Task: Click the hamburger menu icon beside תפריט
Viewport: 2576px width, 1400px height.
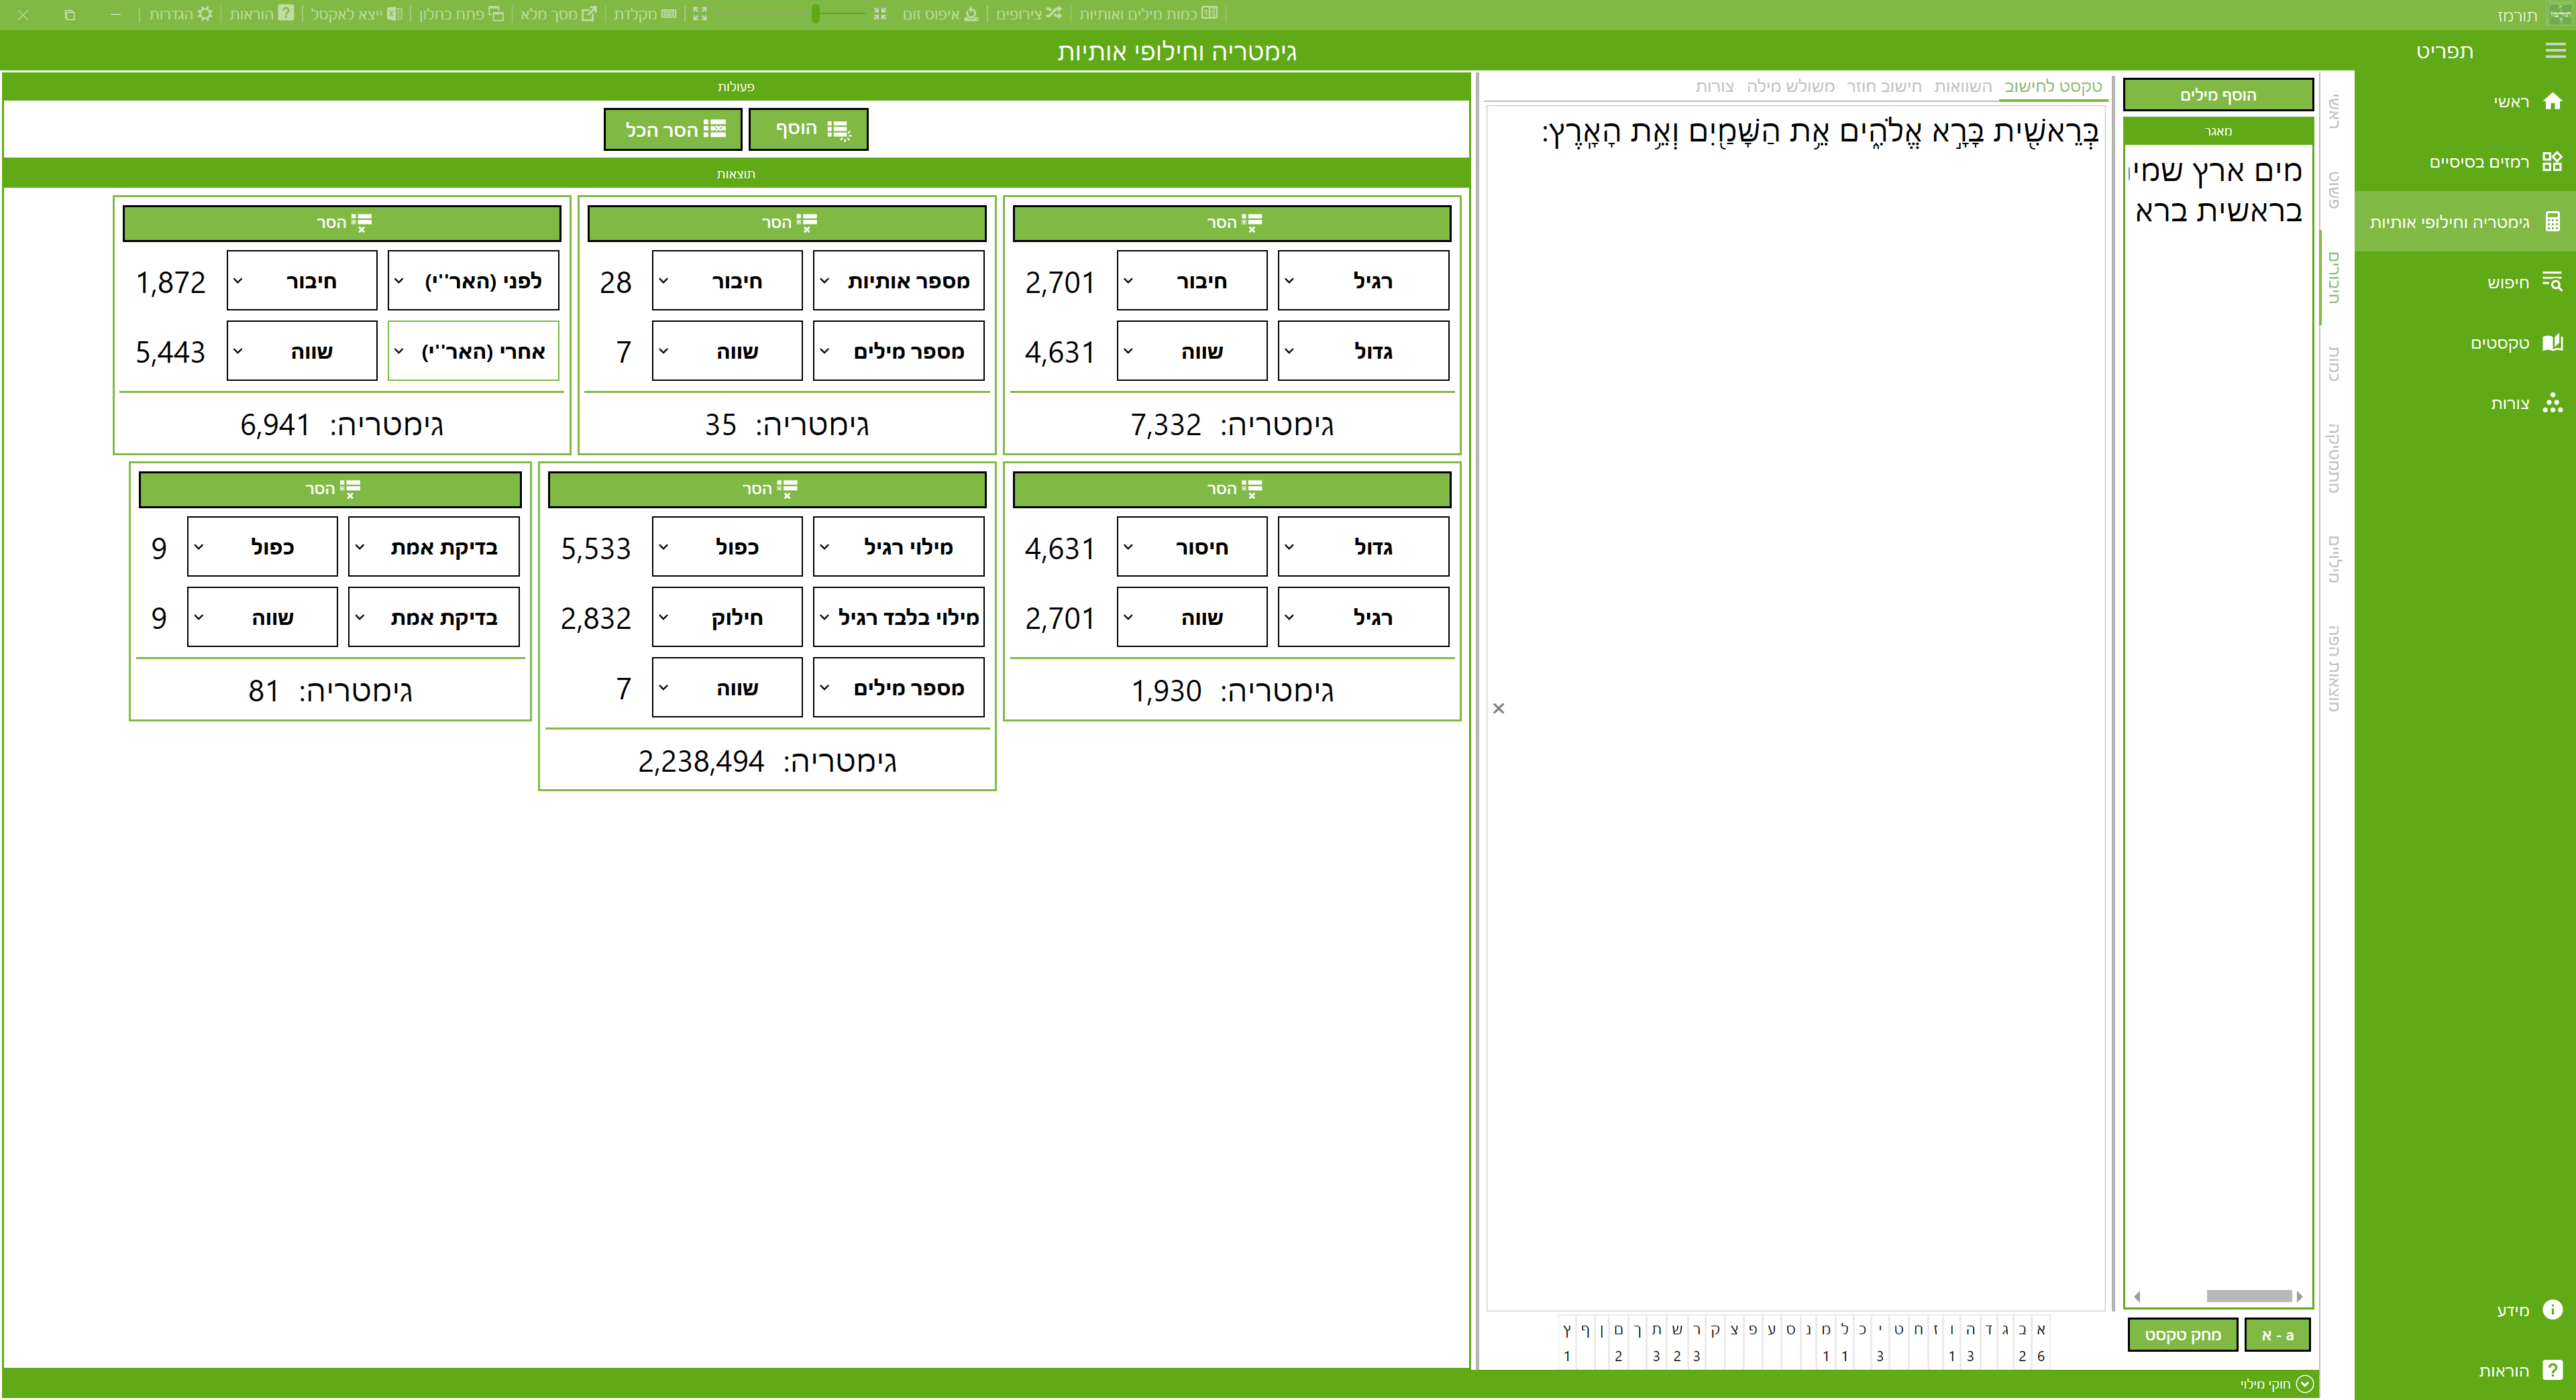Action: click(2555, 51)
